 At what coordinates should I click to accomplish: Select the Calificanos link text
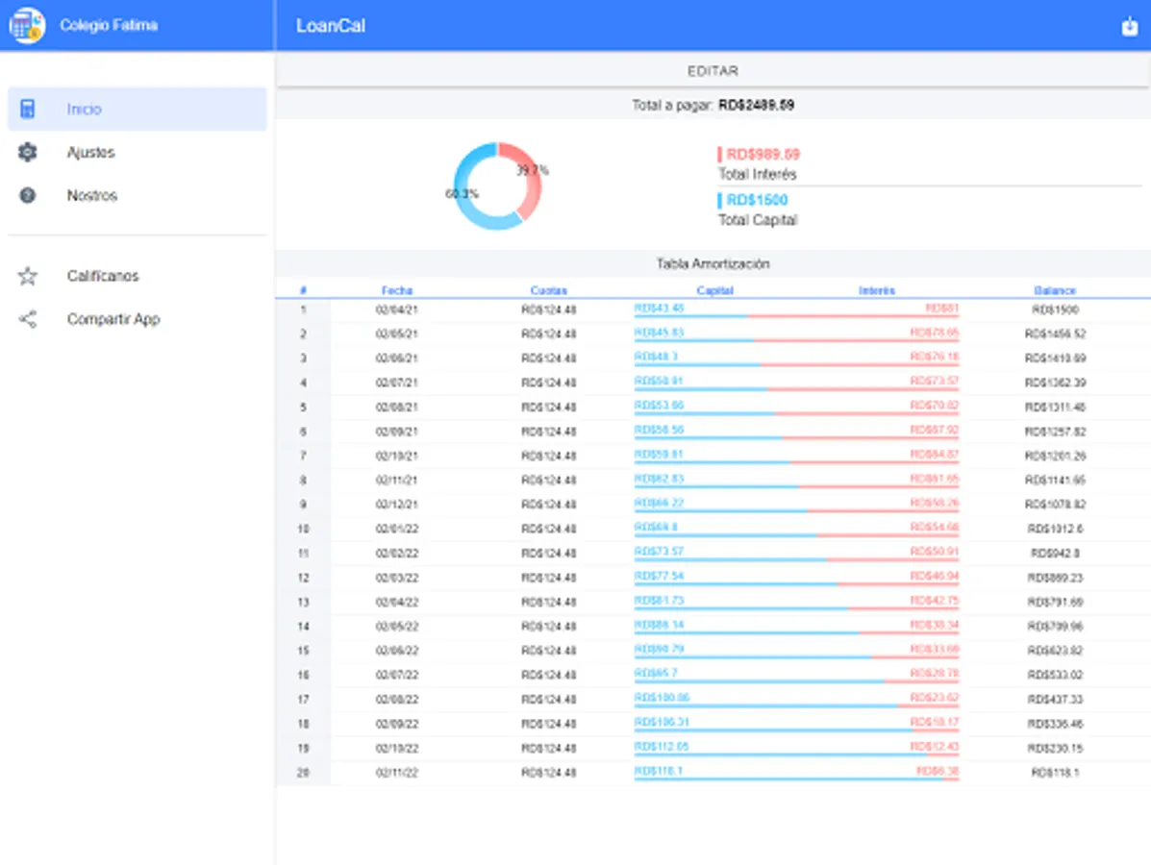pos(103,277)
